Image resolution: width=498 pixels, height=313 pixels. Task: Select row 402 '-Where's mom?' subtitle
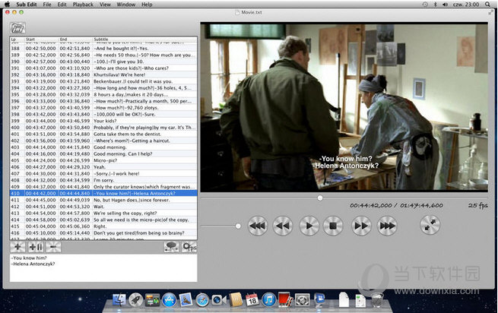tap(103, 141)
